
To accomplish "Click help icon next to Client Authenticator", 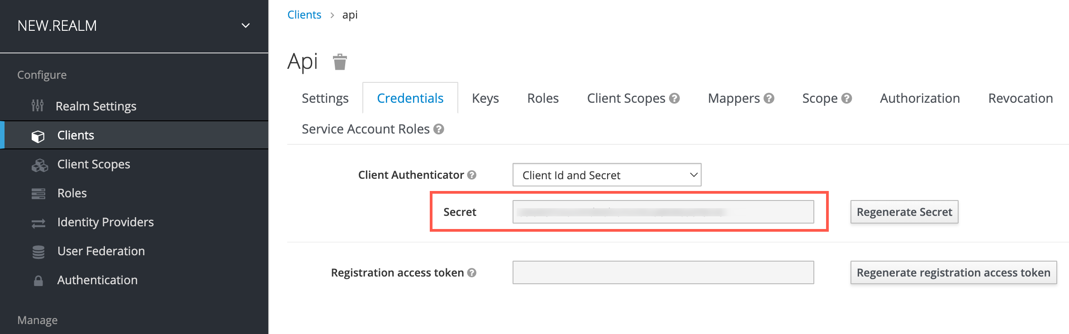I will 472,175.
